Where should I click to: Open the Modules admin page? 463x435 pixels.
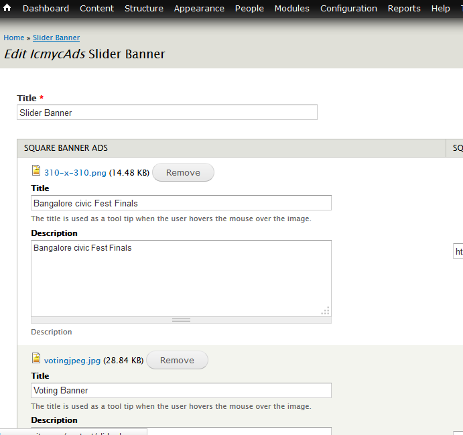292,9
